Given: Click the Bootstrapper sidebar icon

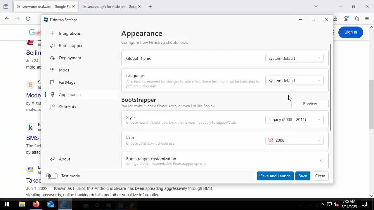Looking at the screenshot, I should coord(52,45).
